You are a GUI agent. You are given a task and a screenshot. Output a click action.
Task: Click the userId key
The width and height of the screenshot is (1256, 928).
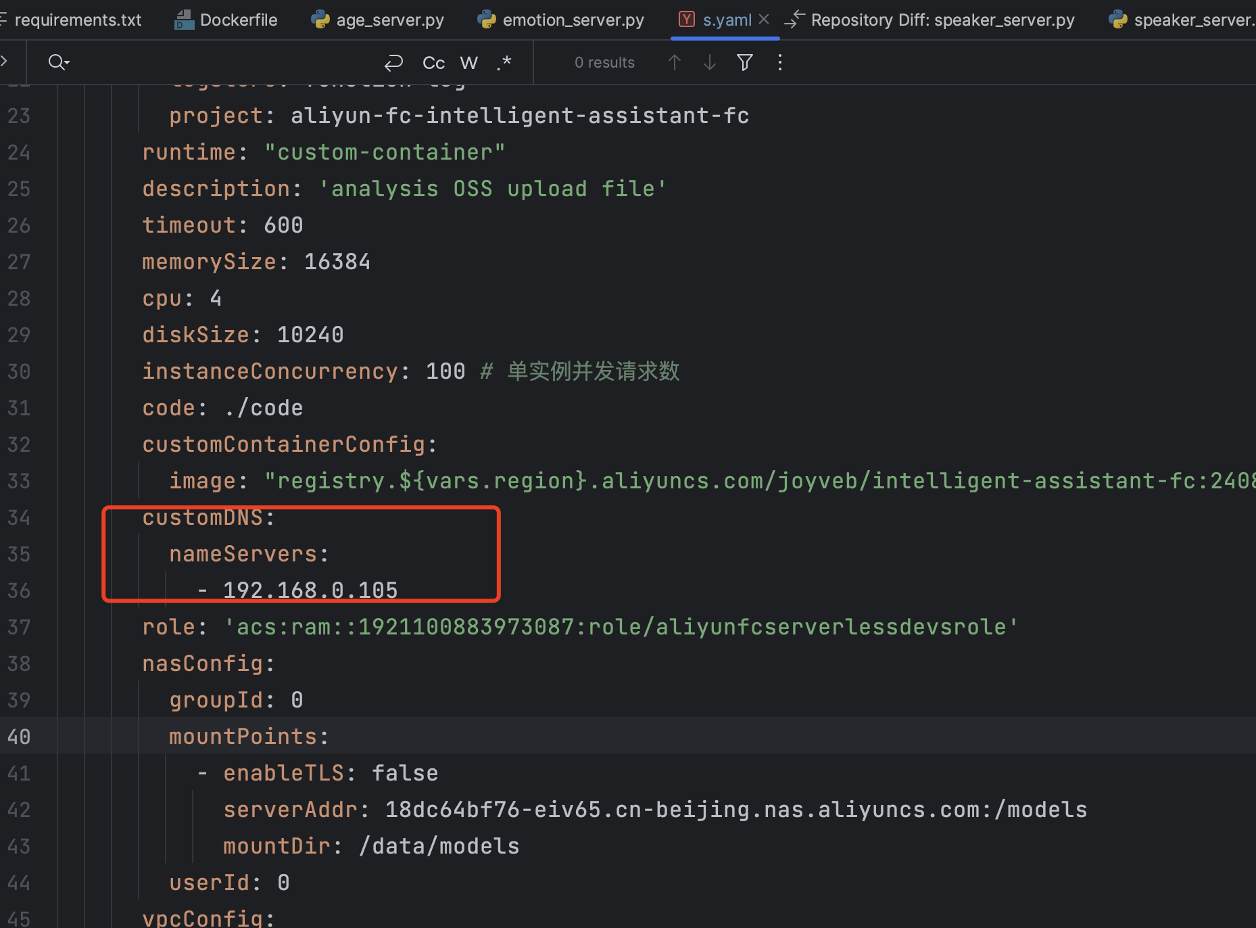(x=209, y=883)
